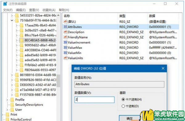Click the 类型 column header
Screen dimensions: 185x121
point(122,16)
